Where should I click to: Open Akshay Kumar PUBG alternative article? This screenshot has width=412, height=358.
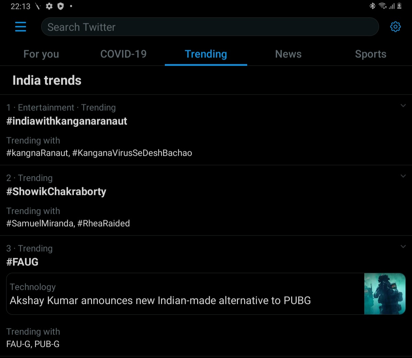(206, 294)
